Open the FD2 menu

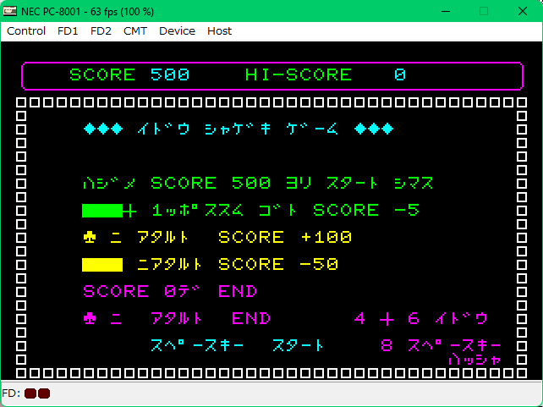(101, 31)
